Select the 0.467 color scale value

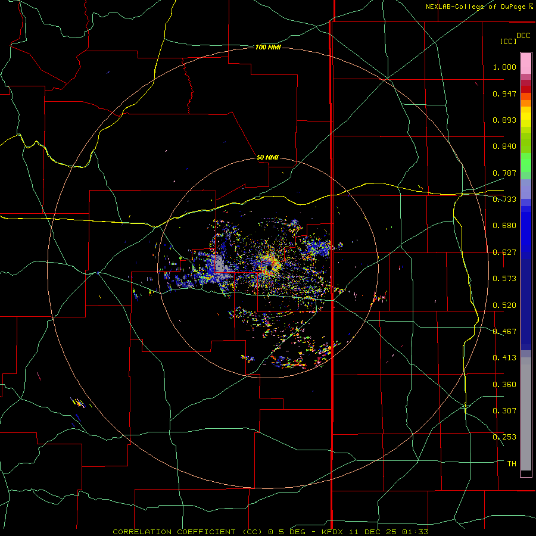[x=504, y=332]
